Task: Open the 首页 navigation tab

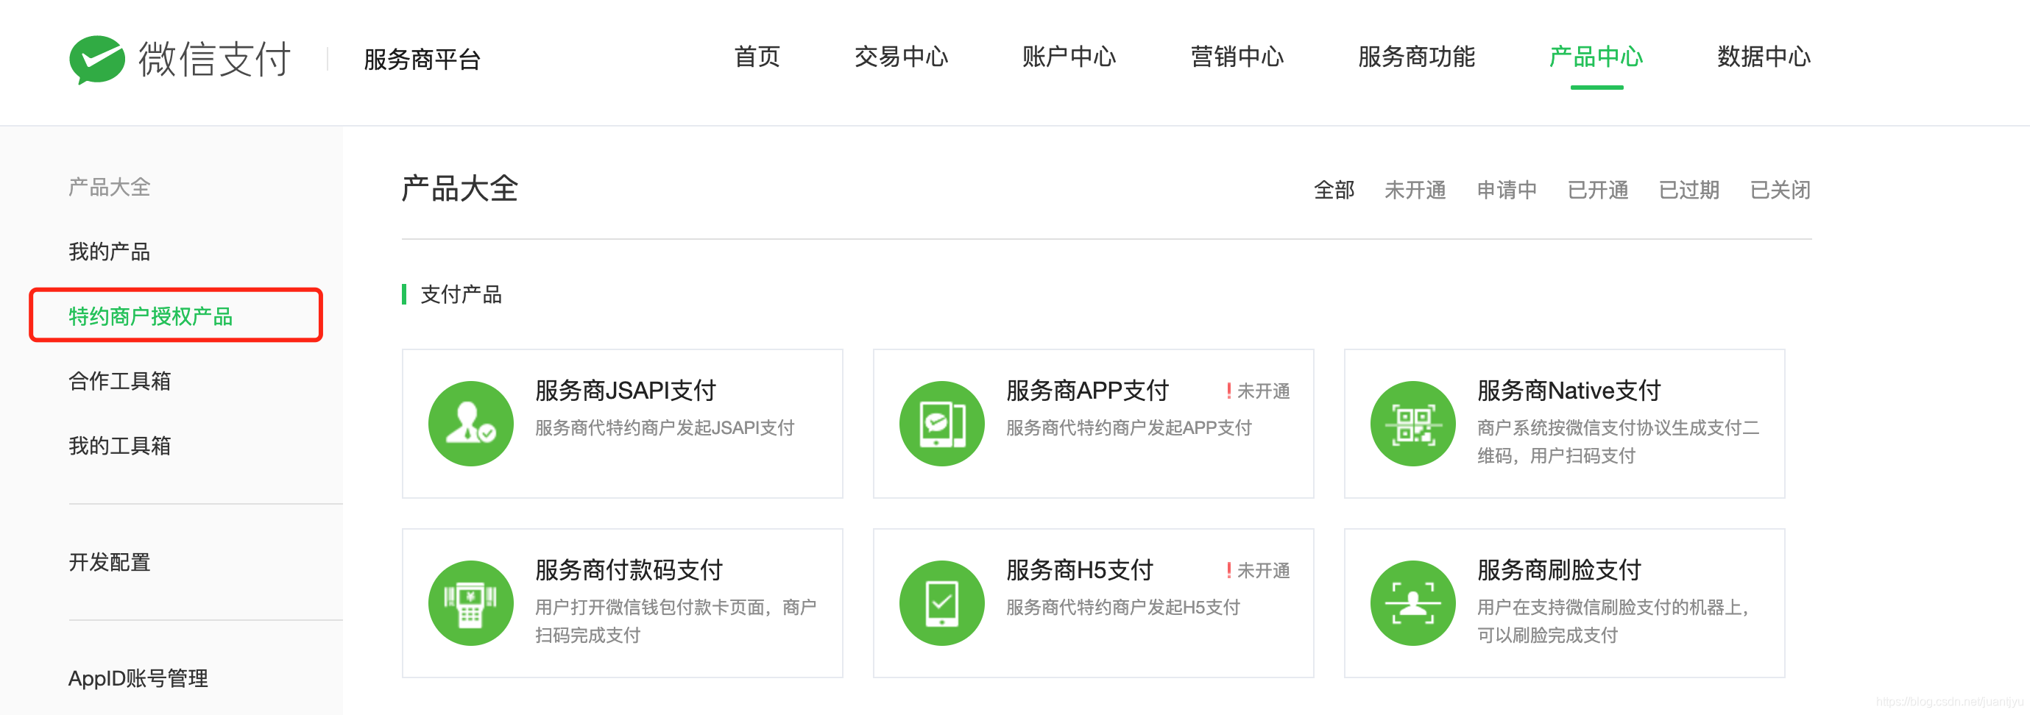Action: click(757, 57)
